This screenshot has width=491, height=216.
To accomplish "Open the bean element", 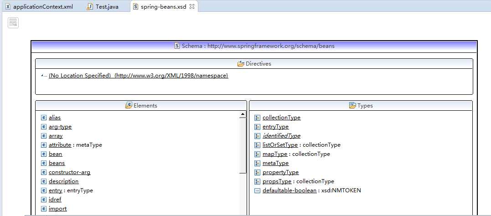I will click(x=56, y=154).
